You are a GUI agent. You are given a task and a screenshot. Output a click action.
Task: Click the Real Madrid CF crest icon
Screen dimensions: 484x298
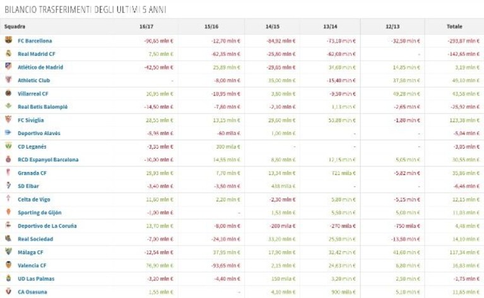pyautogui.click(x=8, y=53)
